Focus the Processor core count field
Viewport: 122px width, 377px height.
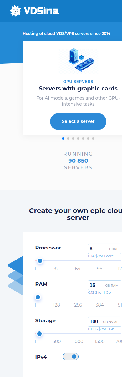click(104, 249)
